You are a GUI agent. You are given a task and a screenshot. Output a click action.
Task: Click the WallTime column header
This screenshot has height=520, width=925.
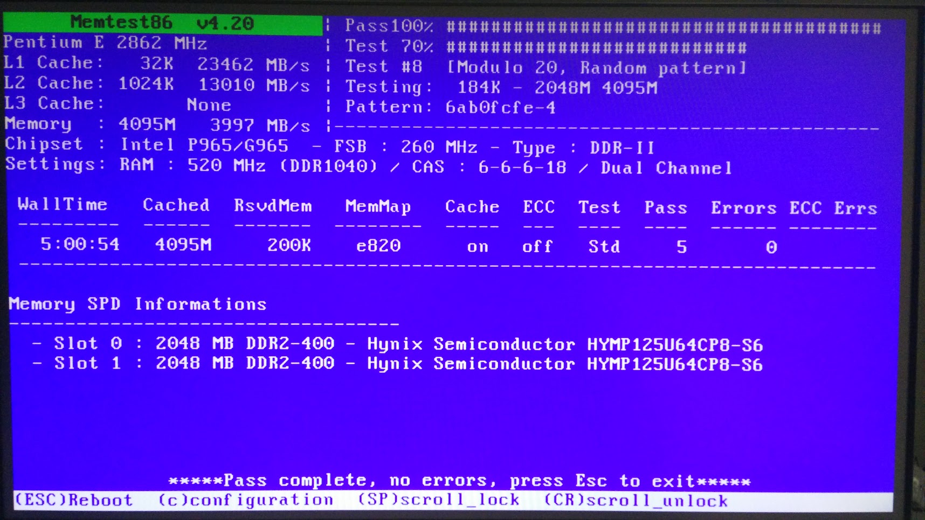click(63, 204)
